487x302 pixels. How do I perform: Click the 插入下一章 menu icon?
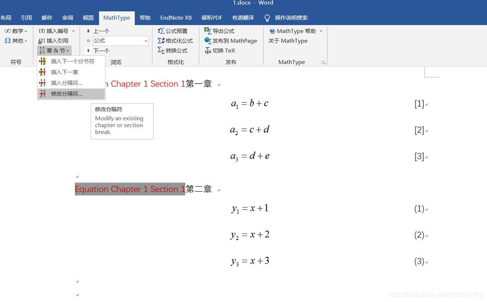click(x=43, y=72)
